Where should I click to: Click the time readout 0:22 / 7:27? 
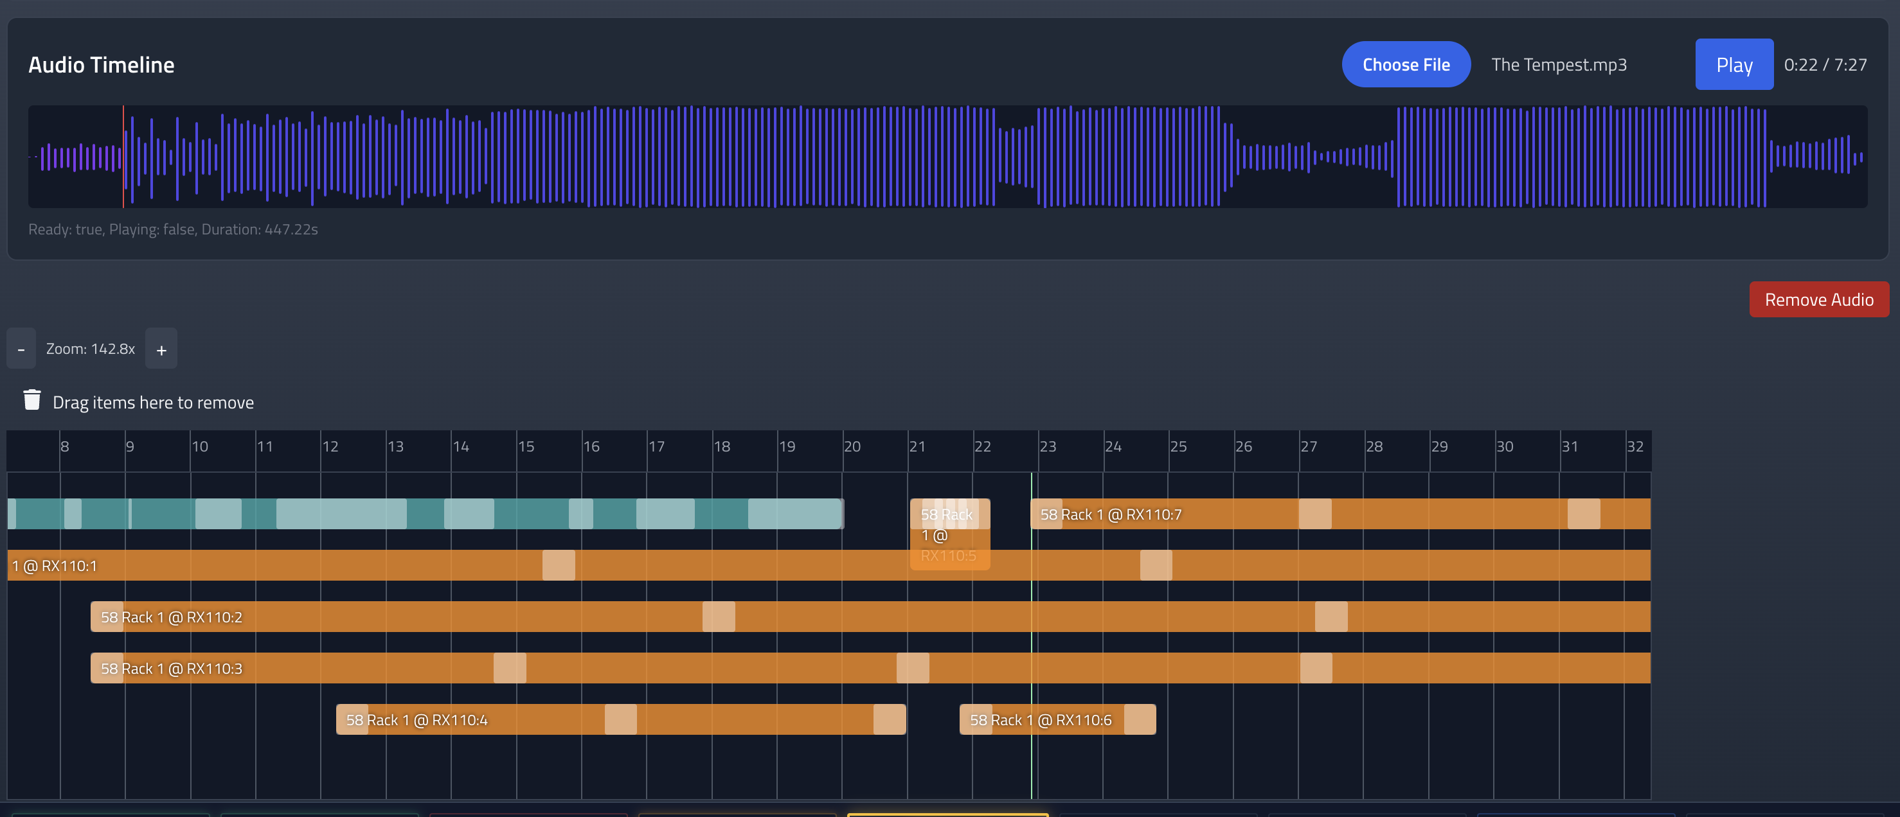pyautogui.click(x=1825, y=64)
